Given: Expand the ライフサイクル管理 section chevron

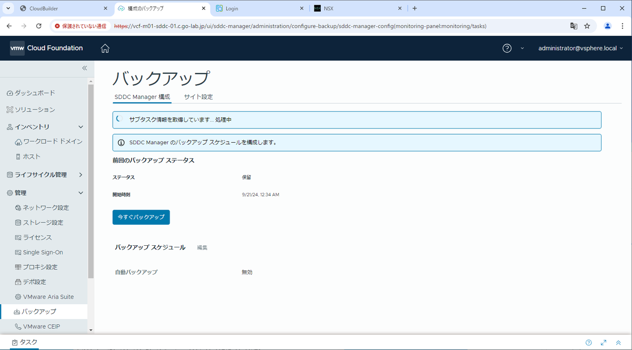Looking at the screenshot, I should [81, 175].
